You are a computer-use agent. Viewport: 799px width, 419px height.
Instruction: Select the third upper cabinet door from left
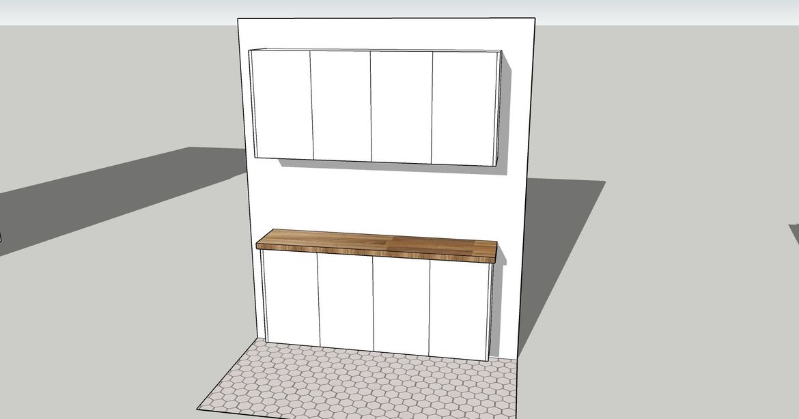click(402, 107)
